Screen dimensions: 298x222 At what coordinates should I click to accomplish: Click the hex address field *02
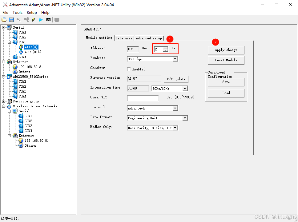[x=133, y=49]
